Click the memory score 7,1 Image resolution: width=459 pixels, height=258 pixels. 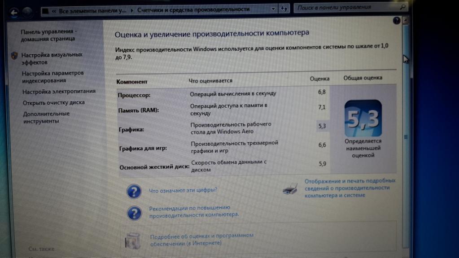322,107
